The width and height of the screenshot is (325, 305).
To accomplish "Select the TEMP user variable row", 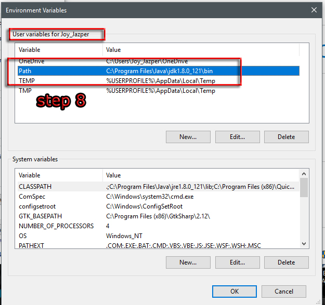I will [159, 81].
